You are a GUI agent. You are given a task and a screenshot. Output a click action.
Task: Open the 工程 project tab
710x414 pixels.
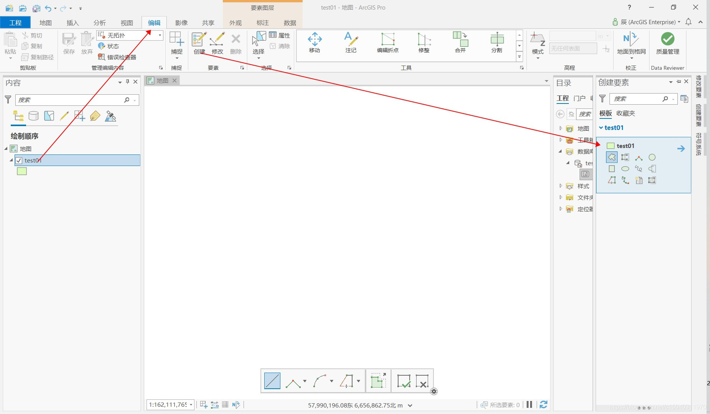coord(15,23)
